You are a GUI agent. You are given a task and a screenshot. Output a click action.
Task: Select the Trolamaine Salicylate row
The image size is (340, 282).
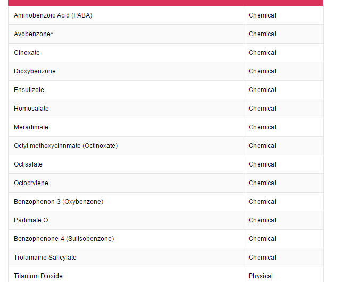point(45,258)
